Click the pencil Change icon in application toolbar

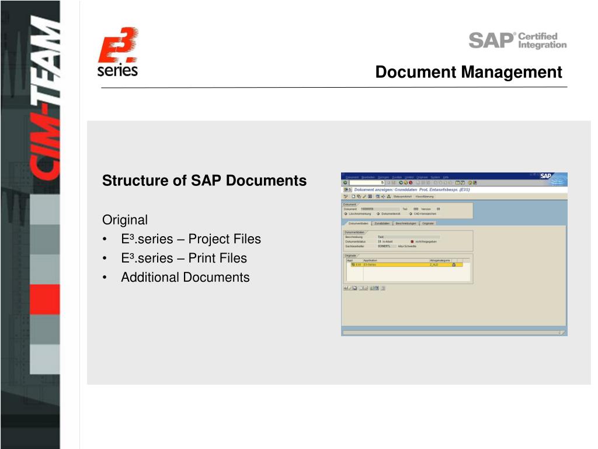tap(364, 196)
